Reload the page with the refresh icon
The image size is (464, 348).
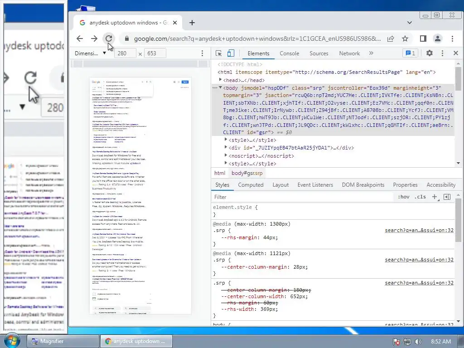point(109,39)
